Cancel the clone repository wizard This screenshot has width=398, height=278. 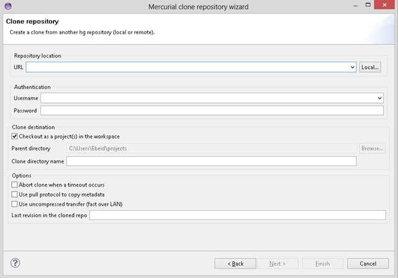click(368, 263)
